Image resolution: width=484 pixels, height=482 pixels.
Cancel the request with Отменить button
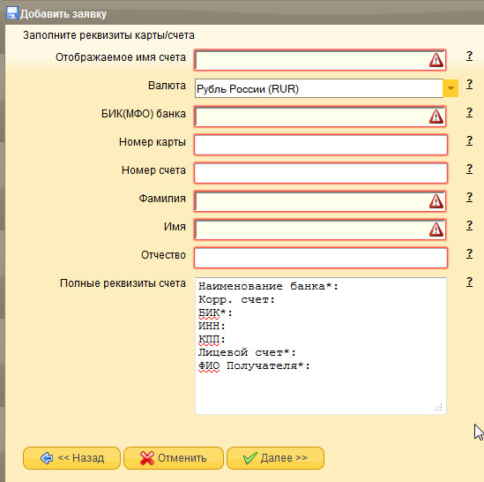(174, 458)
